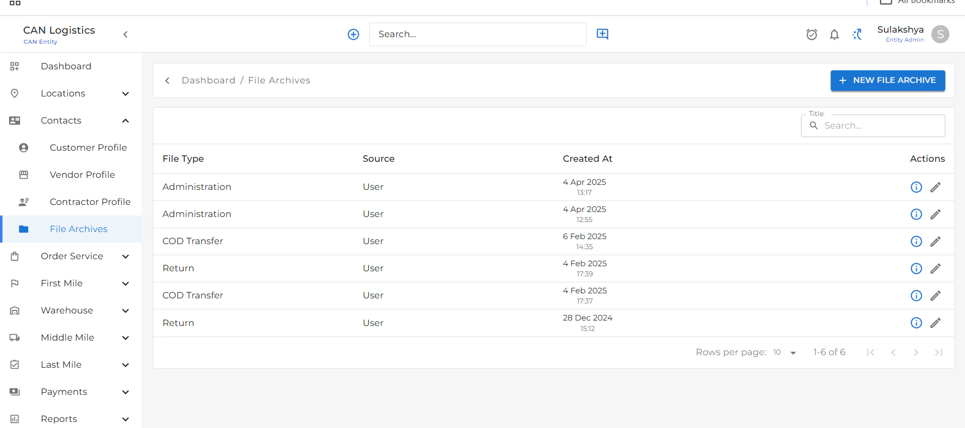View info for Return 28 Dec row
965x428 pixels.
tap(916, 323)
